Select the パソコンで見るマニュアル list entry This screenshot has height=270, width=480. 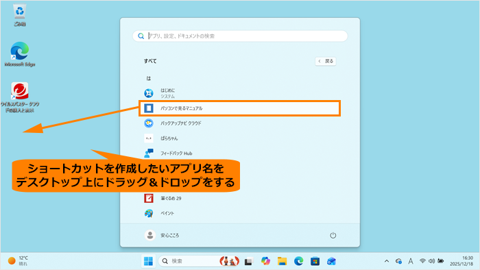tap(240, 108)
